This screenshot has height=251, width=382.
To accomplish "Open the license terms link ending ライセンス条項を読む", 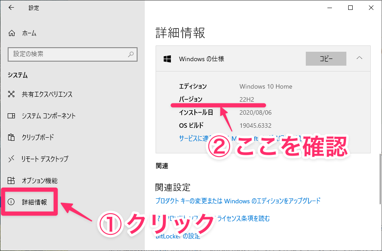I will pyautogui.click(x=213, y=219).
